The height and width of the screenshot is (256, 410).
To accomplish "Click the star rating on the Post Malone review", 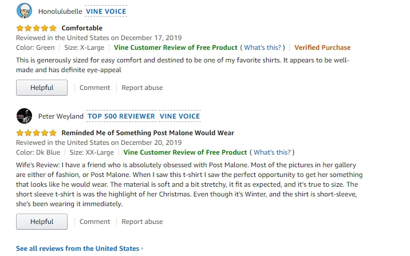I will pos(36,133).
